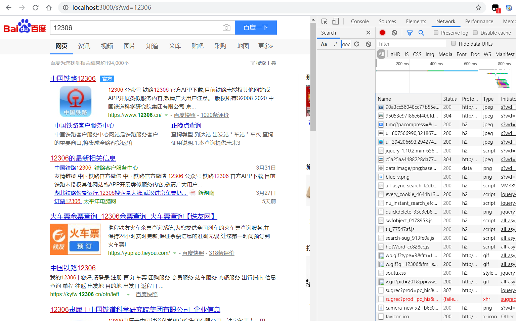This screenshot has height=321, width=516.
Task: Open the 正晚点查询 sublink
Action: click(186, 125)
